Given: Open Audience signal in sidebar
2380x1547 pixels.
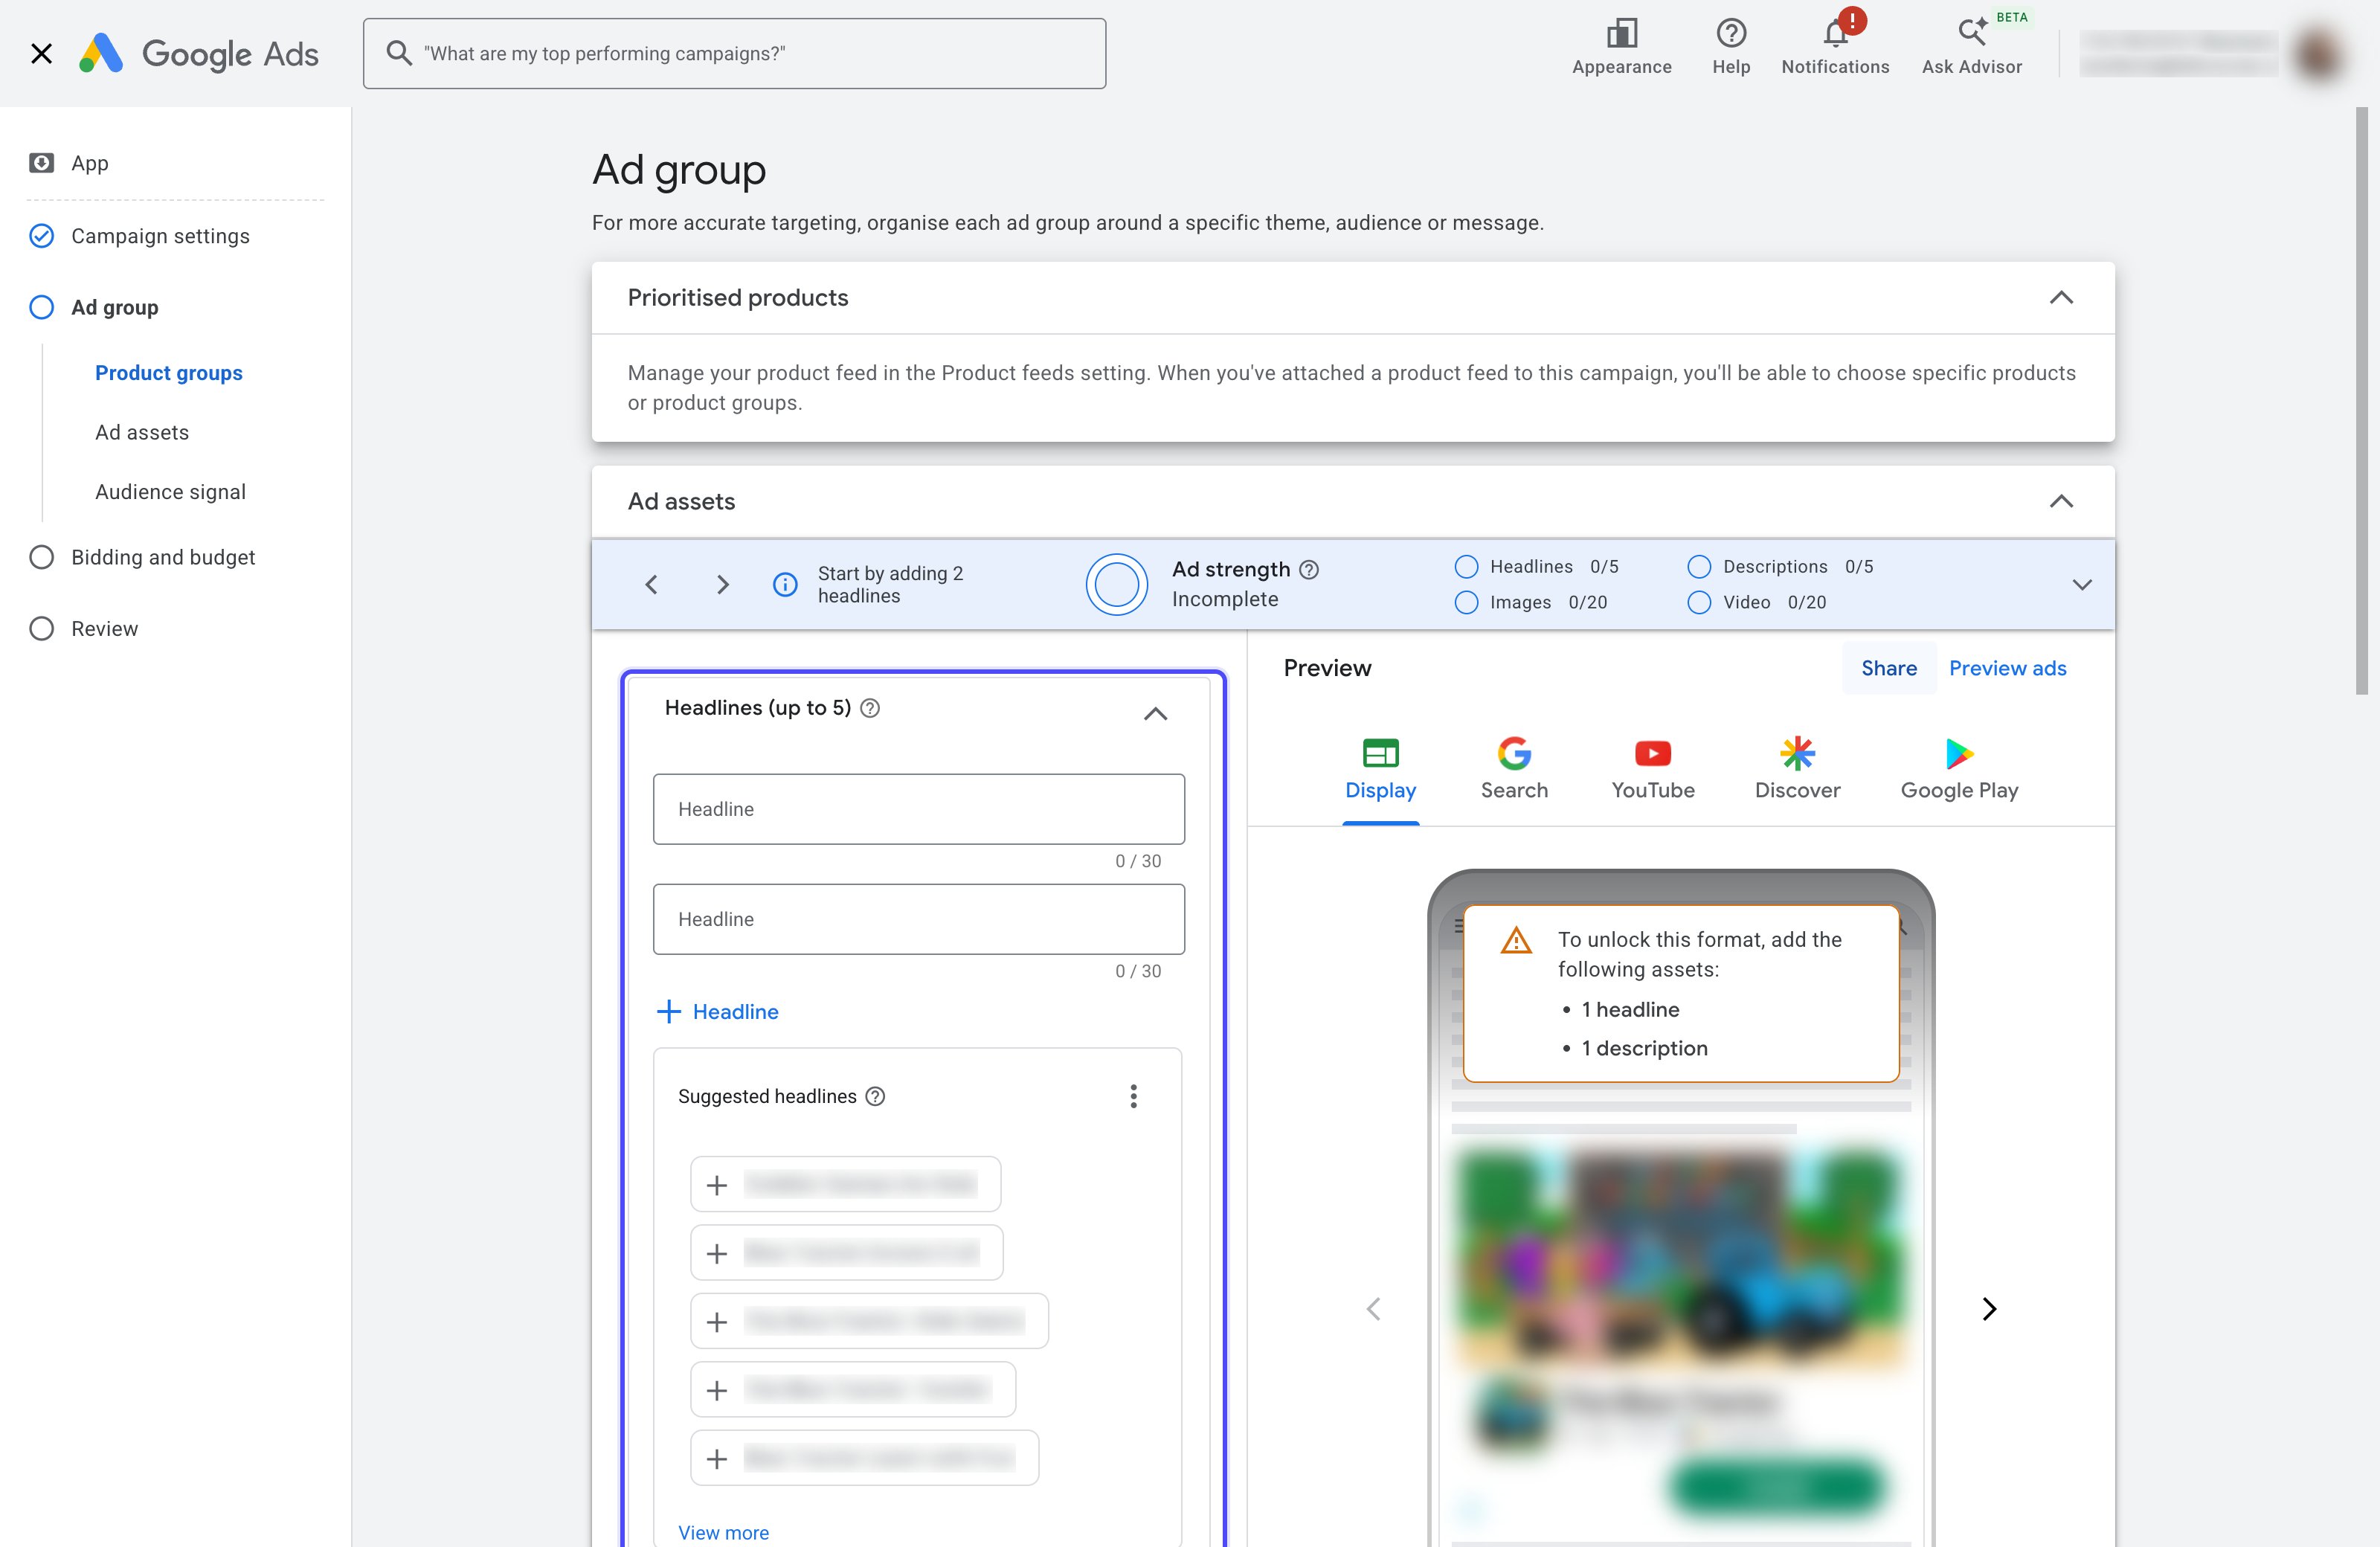Looking at the screenshot, I should (x=170, y=492).
